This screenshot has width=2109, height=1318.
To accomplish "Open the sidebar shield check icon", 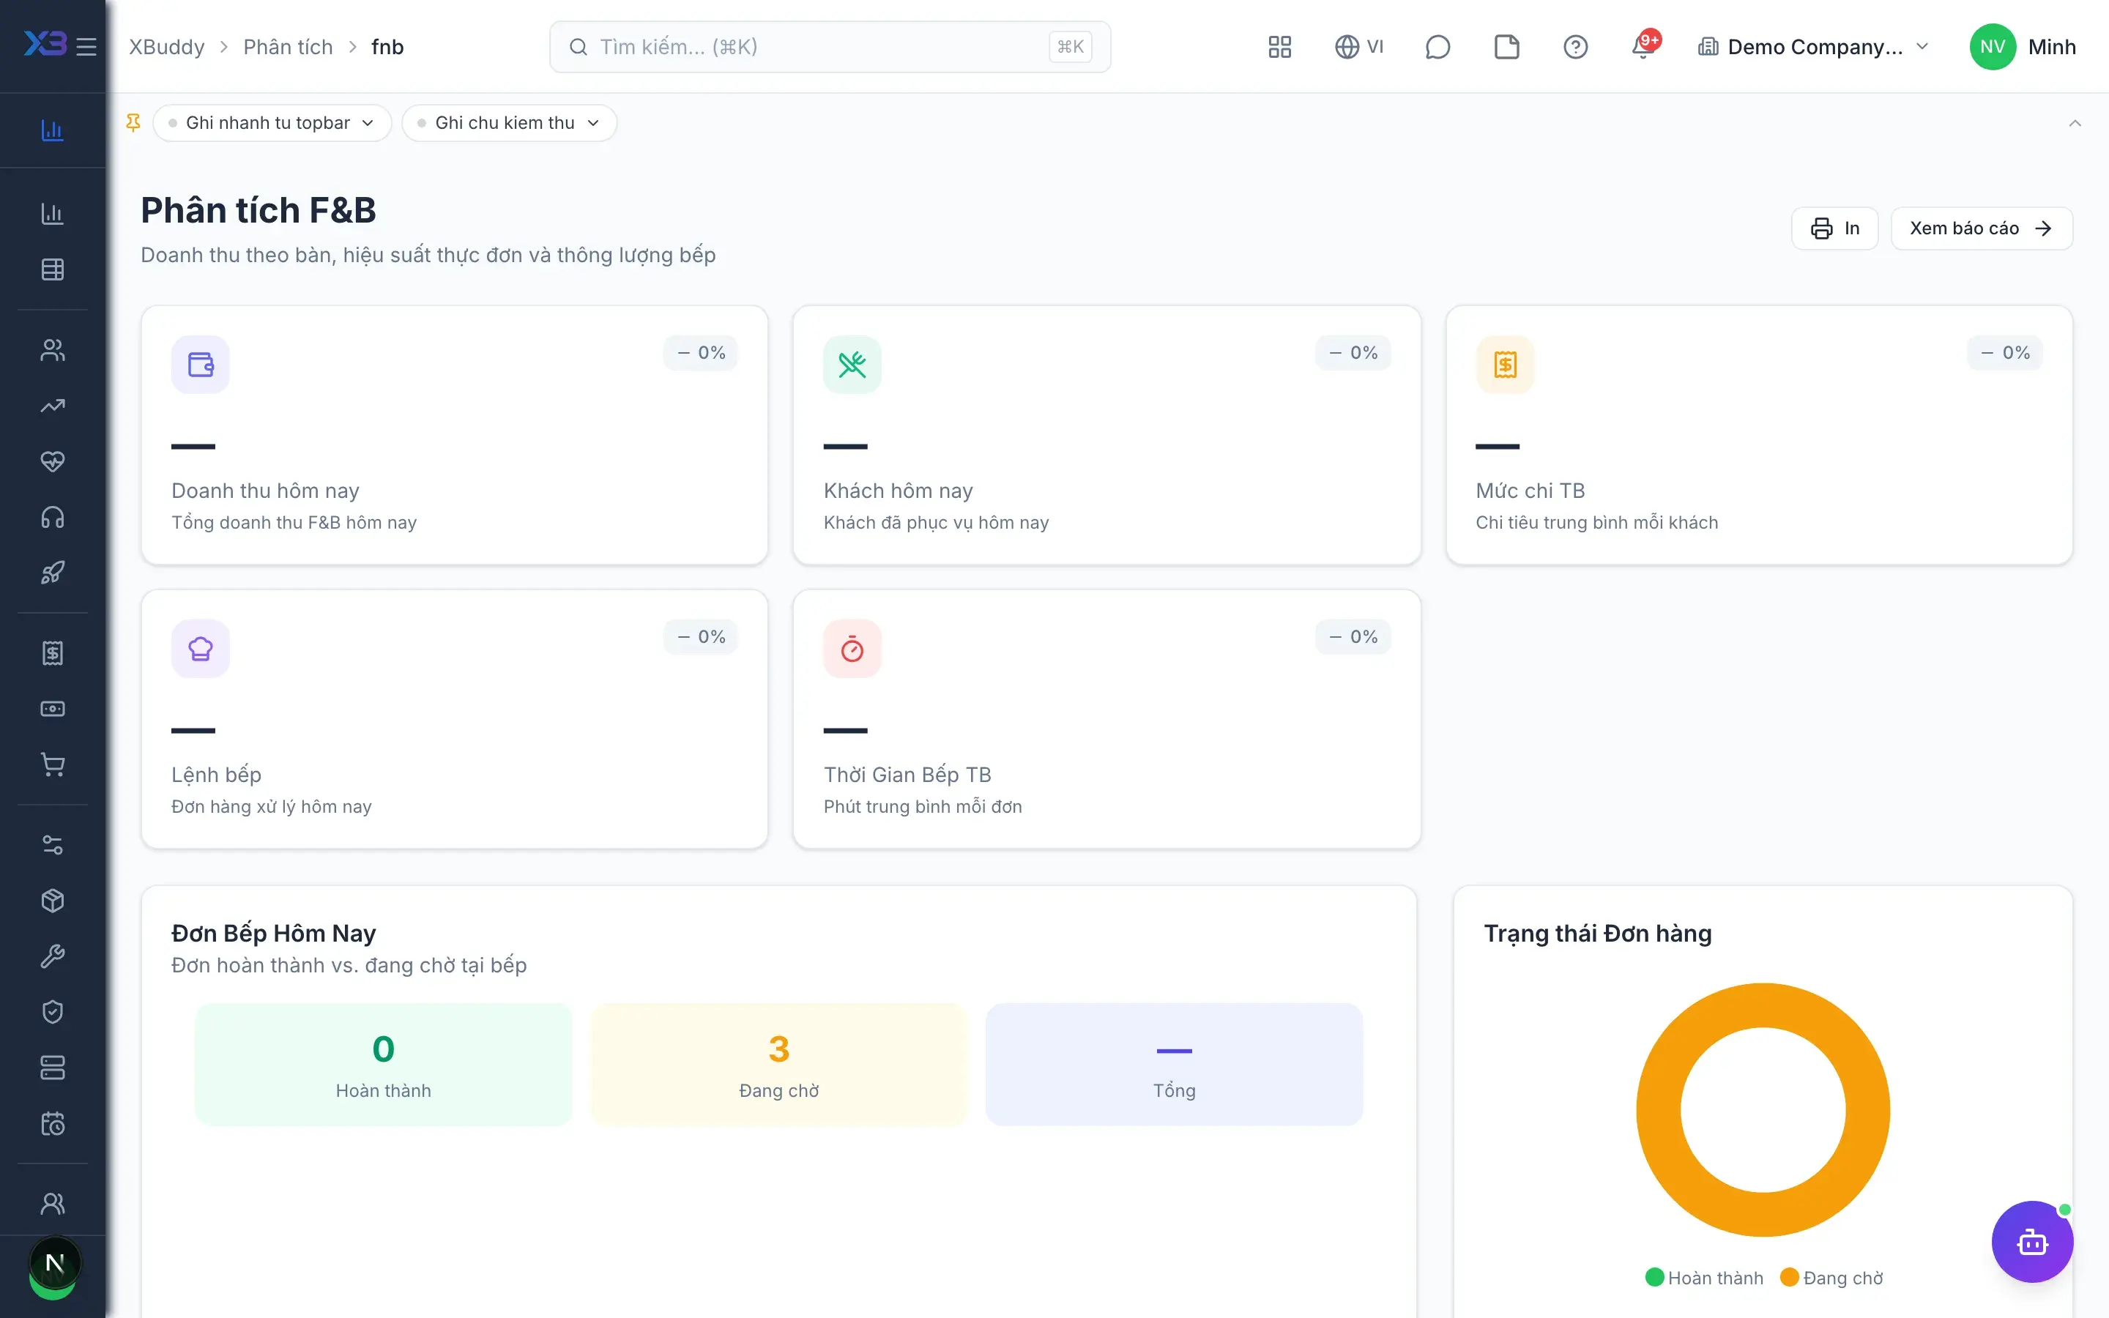I will [x=52, y=1012].
